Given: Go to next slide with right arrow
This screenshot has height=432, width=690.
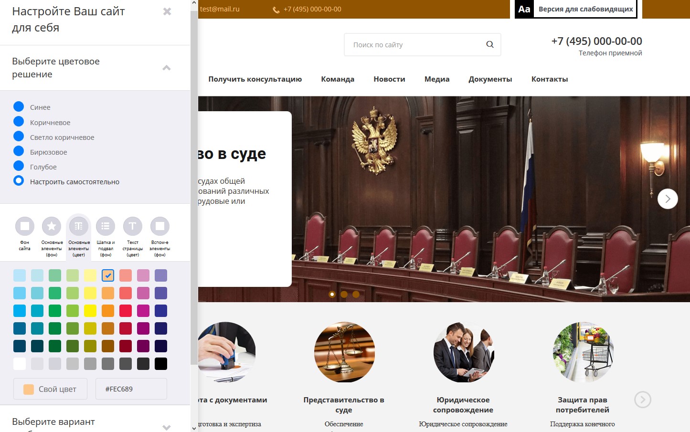Looking at the screenshot, I should (667, 199).
